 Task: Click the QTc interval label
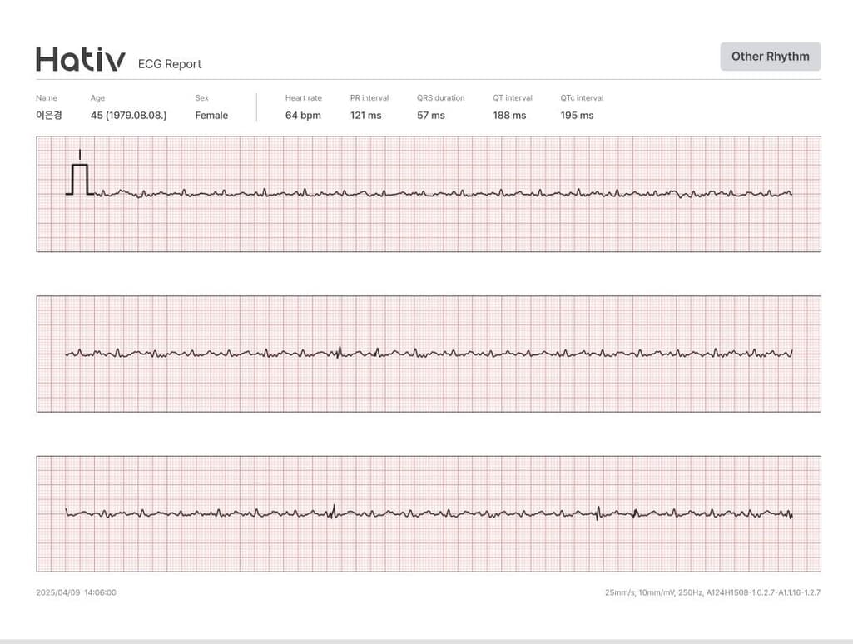click(582, 98)
